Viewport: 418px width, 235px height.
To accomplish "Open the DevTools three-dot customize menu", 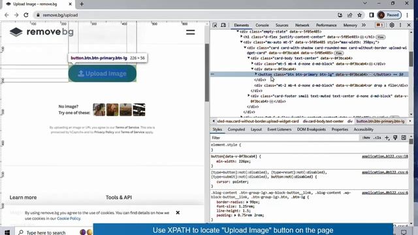I will point(400,25).
